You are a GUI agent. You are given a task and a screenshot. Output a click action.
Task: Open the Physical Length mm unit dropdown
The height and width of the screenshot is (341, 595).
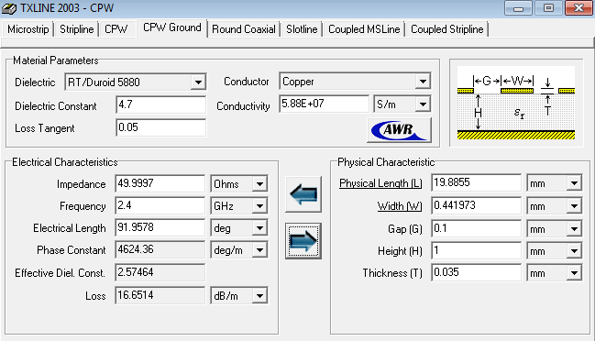click(574, 183)
